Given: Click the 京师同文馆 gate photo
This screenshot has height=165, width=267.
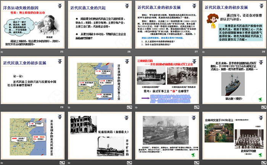Looking at the screenshot, I should (x=219, y=133).
